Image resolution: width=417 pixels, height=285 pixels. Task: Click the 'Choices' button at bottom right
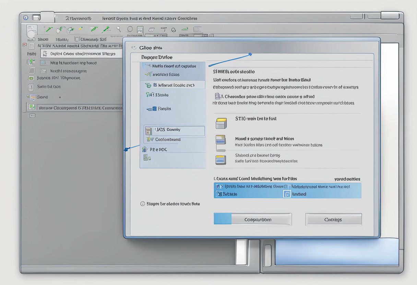pyautogui.click(x=333, y=219)
